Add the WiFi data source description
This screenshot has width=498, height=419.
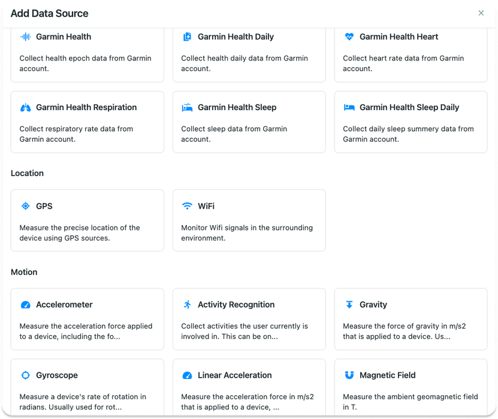point(247,233)
